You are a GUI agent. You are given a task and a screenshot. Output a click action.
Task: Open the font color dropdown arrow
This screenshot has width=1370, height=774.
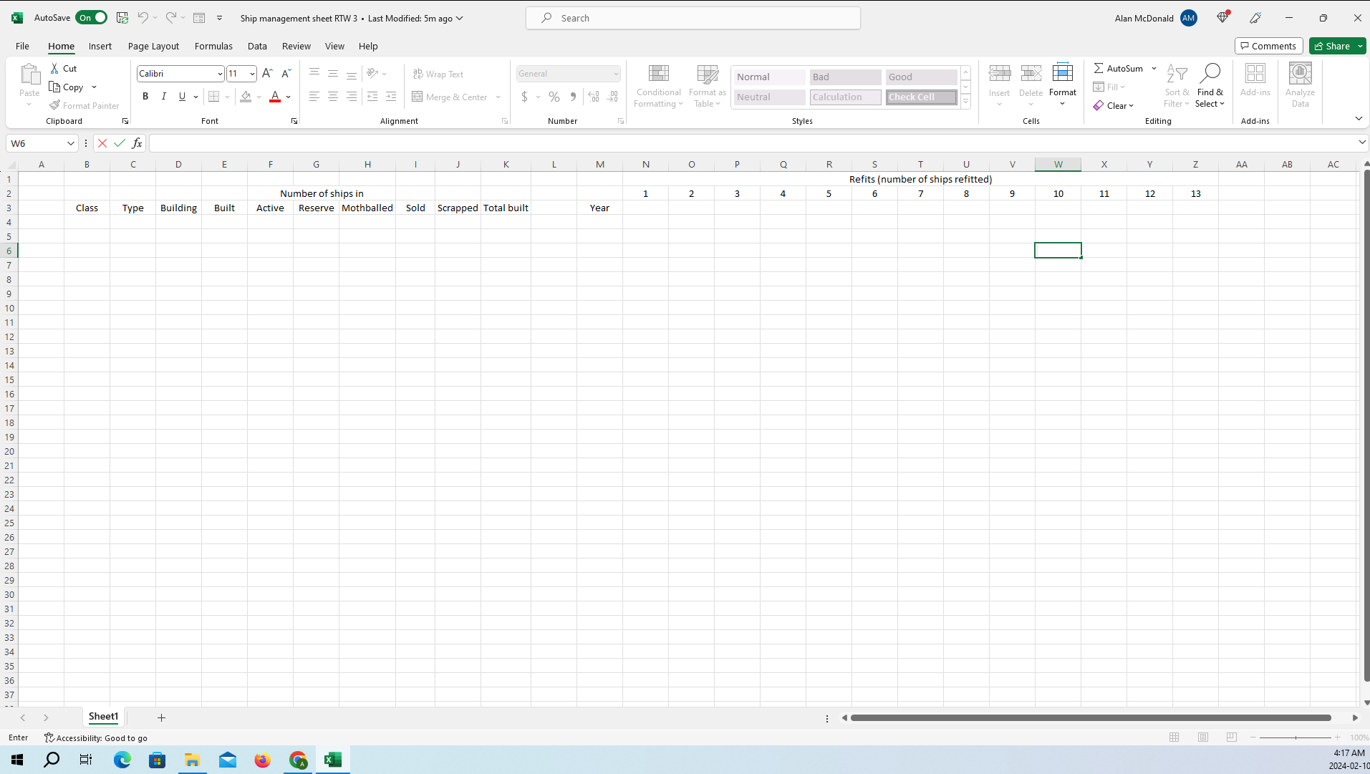click(289, 97)
